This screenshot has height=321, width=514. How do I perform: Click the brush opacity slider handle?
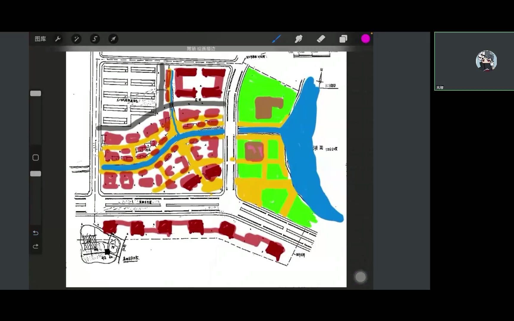(x=36, y=174)
